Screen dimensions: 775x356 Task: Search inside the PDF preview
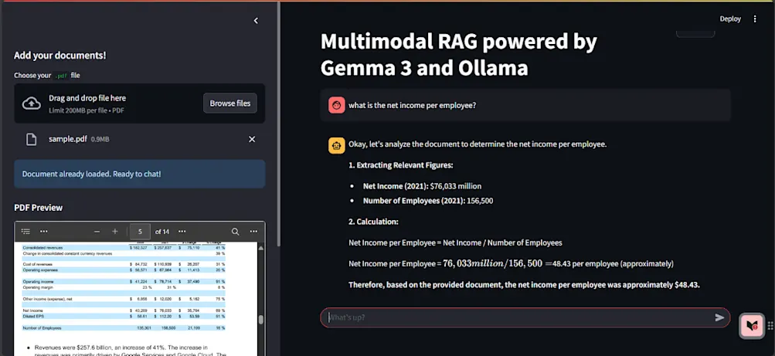click(x=236, y=232)
